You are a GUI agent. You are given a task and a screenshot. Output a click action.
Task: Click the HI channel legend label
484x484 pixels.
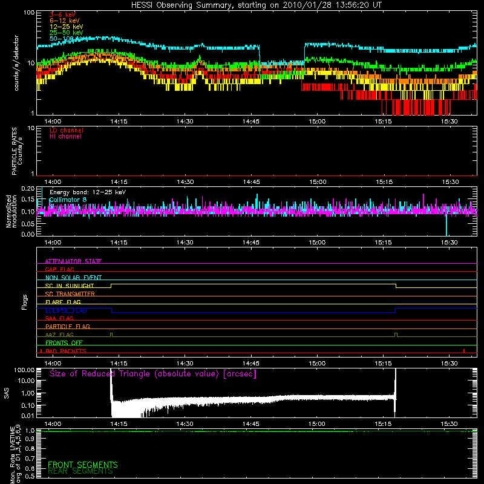[x=65, y=137]
